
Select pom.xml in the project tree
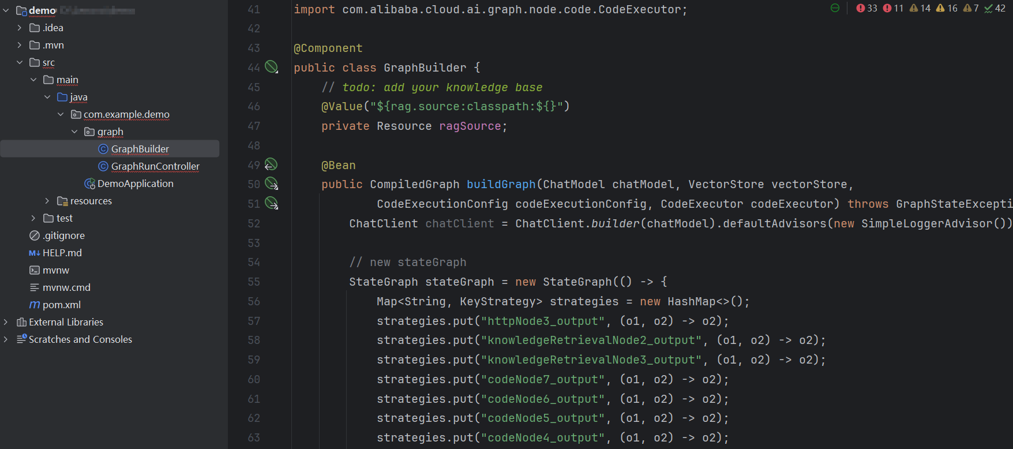click(62, 305)
